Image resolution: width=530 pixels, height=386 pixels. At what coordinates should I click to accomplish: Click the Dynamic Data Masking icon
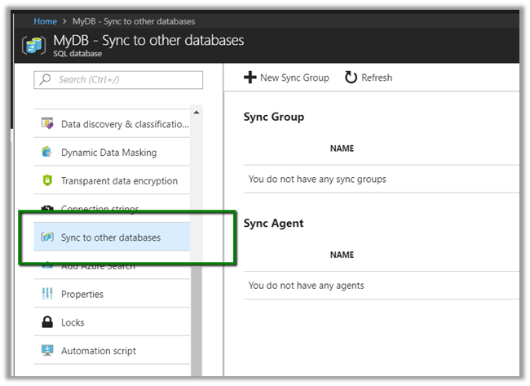pos(46,153)
